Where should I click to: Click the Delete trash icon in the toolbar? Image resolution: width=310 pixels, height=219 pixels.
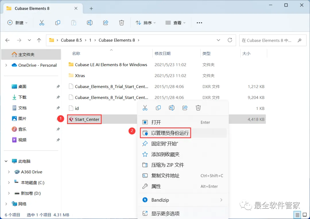click(x=121, y=23)
